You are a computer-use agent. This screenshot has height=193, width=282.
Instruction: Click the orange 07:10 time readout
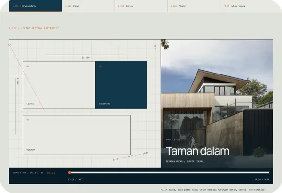(51, 173)
